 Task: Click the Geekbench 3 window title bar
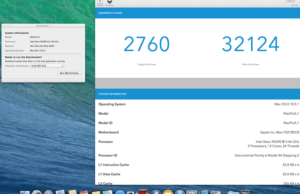(x=43, y=26)
